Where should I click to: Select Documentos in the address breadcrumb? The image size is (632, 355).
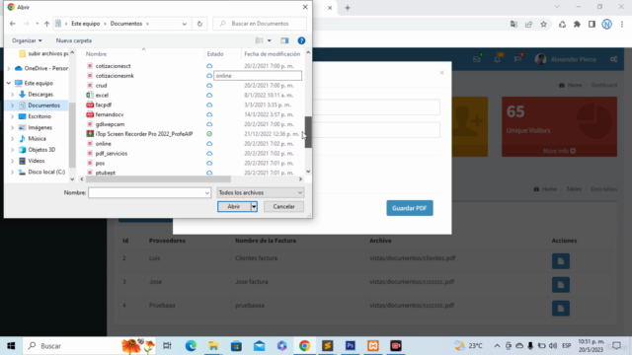(126, 24)
